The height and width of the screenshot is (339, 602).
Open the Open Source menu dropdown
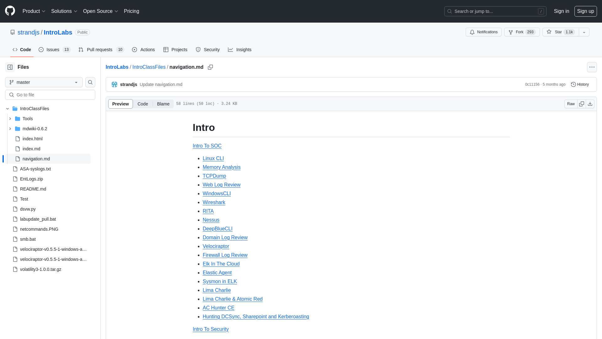(x=101, y=11)
